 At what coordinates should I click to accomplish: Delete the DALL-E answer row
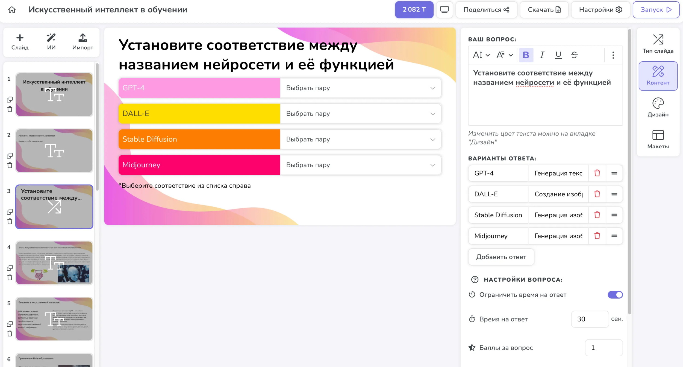click(597, 194)
